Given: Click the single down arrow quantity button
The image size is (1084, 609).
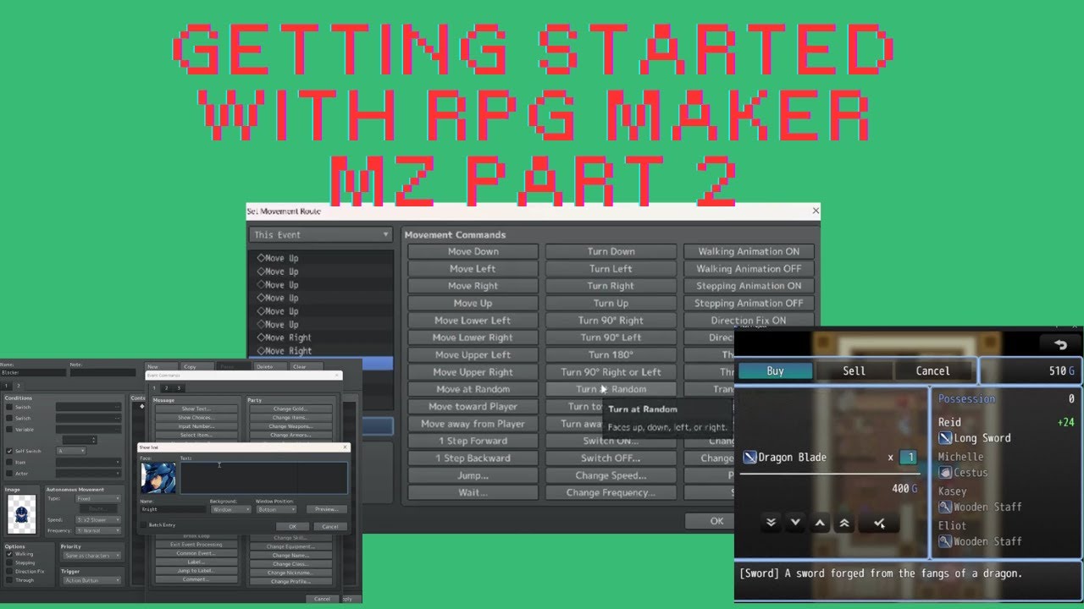Looking at the screenshot, I should (x=795, y=524).
